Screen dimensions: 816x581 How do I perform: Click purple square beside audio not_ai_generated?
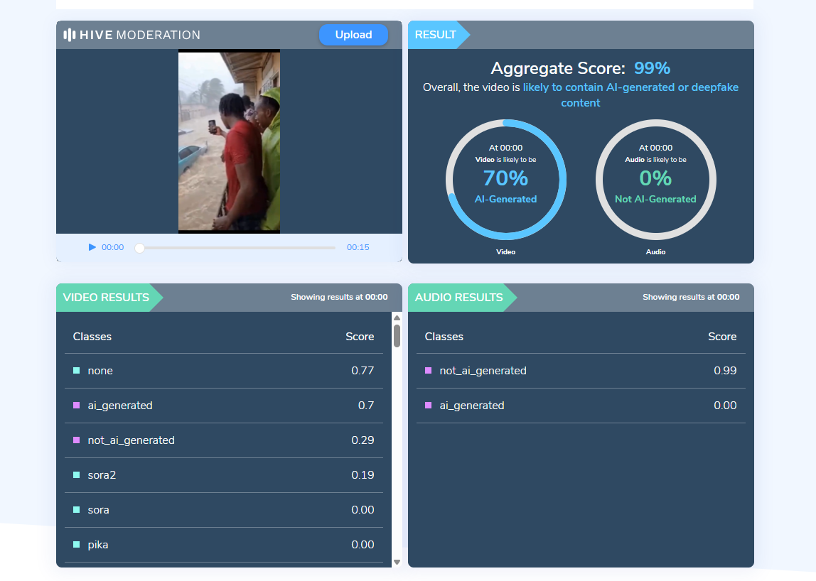428,371
